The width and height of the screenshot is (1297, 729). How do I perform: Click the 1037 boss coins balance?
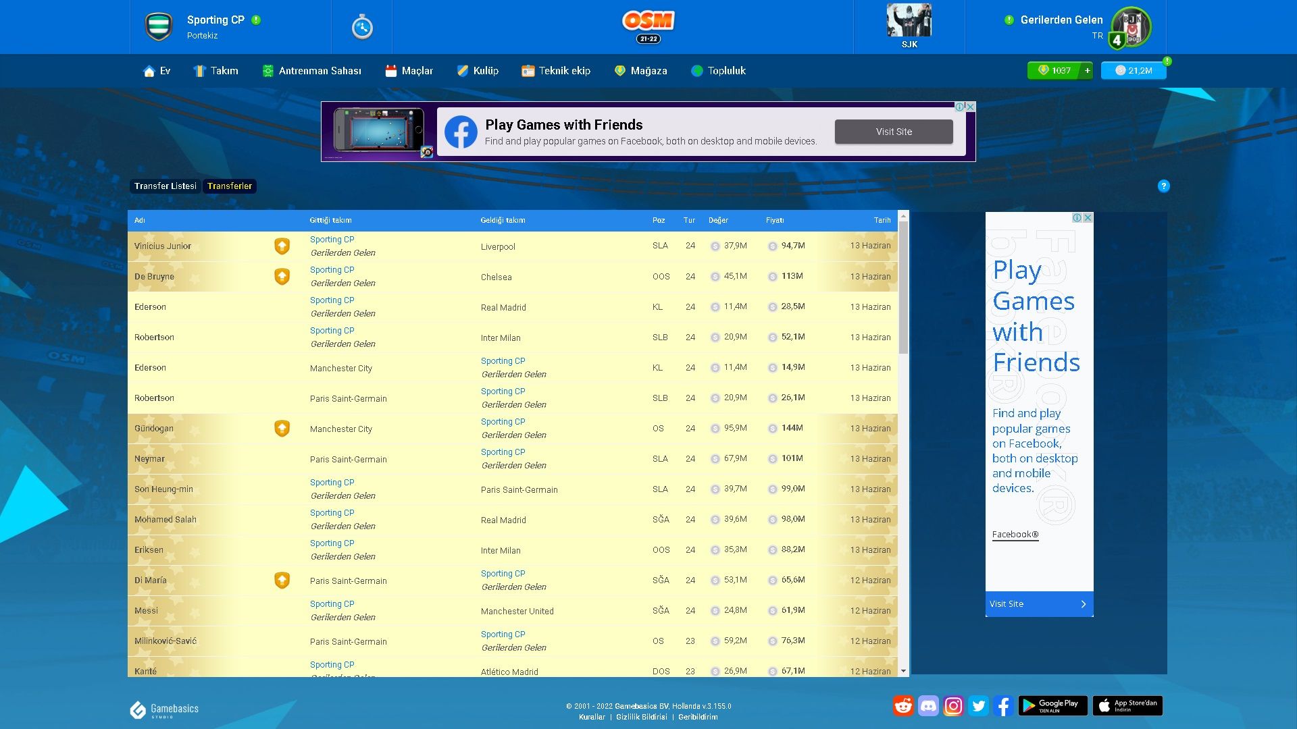click(1054, 70)
